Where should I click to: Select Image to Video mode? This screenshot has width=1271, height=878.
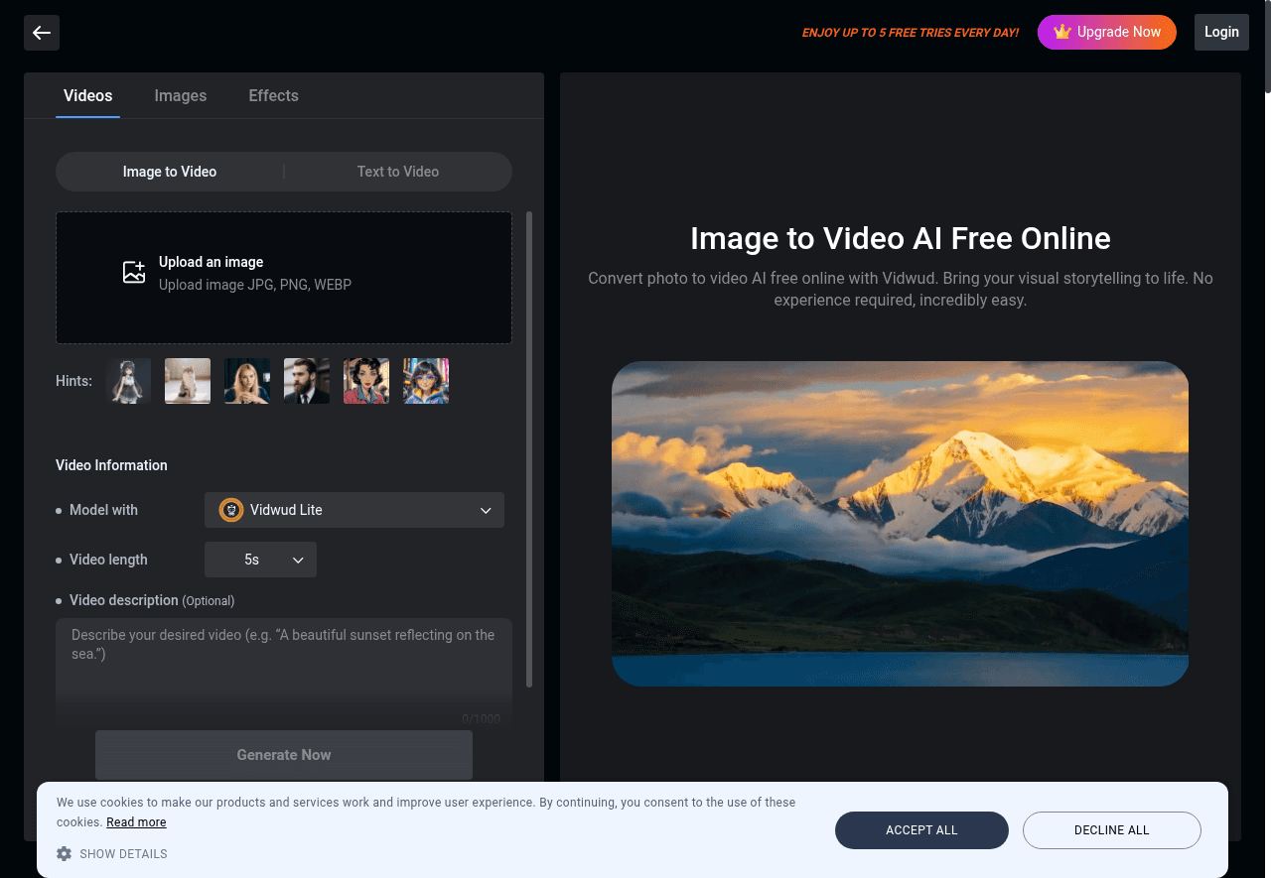point(170,172)
